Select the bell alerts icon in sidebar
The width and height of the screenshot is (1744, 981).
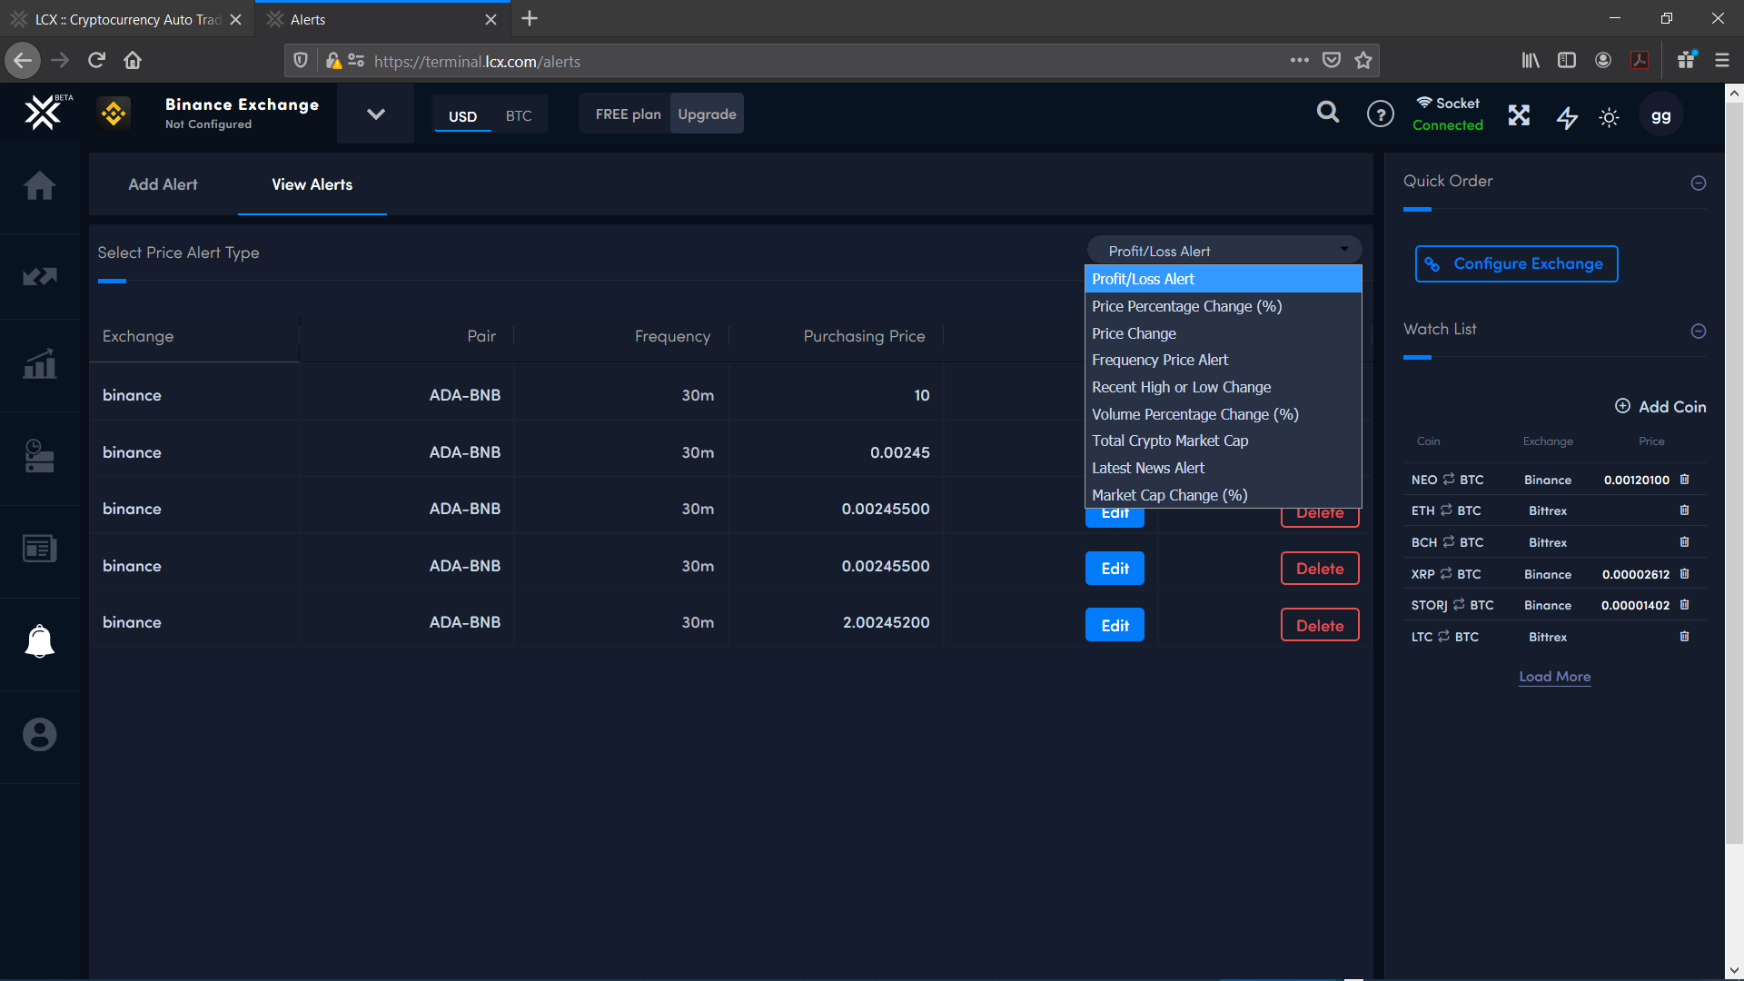pyautogui.click(x=40, y=640)
